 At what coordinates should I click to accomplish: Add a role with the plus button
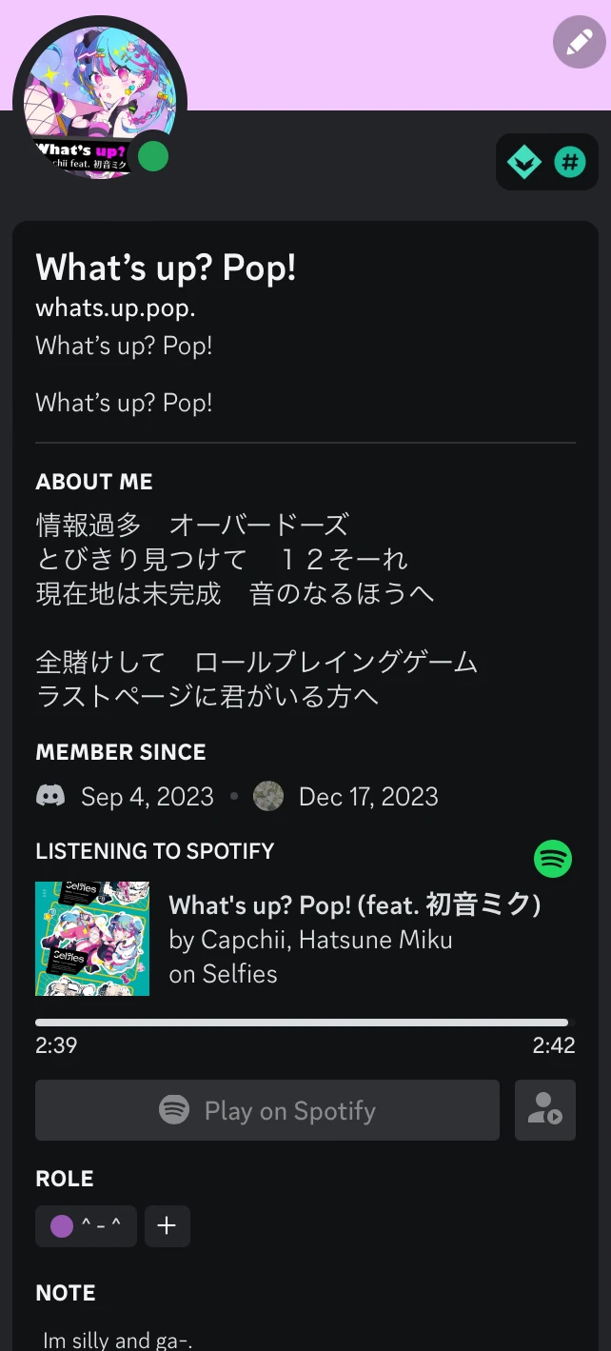(168, 1226)
